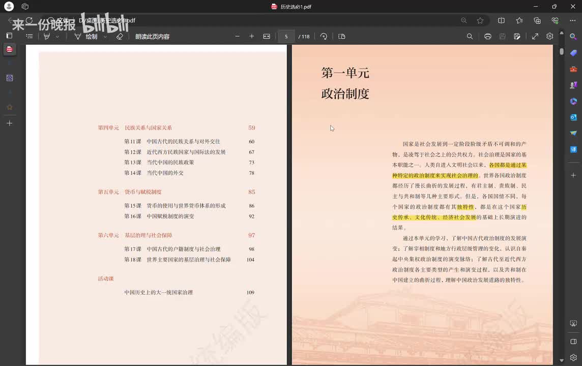Select the 历史选必1.pdf tab title
The height and width of the screenshot is (366, 582).
tap(296, 7)
